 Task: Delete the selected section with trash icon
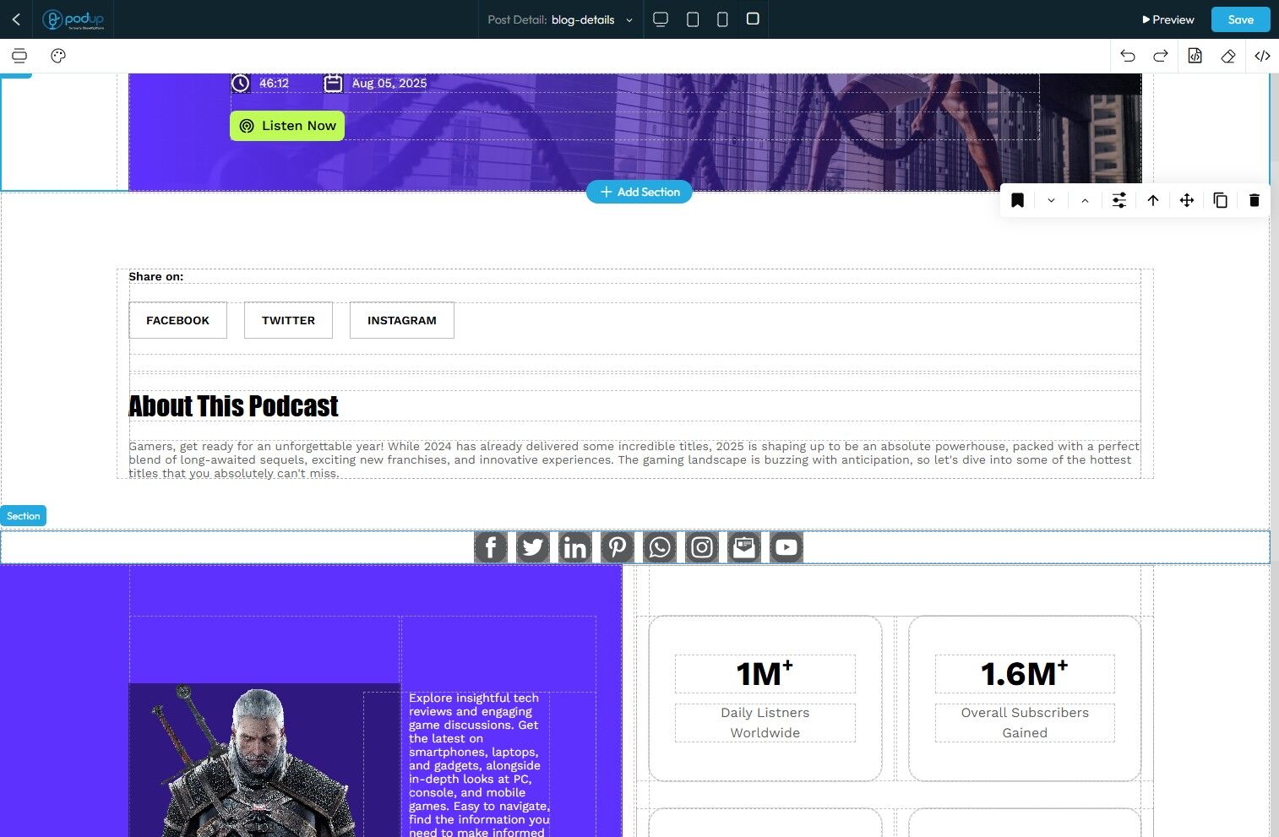pyautogui.click(x=1254, y=200)
